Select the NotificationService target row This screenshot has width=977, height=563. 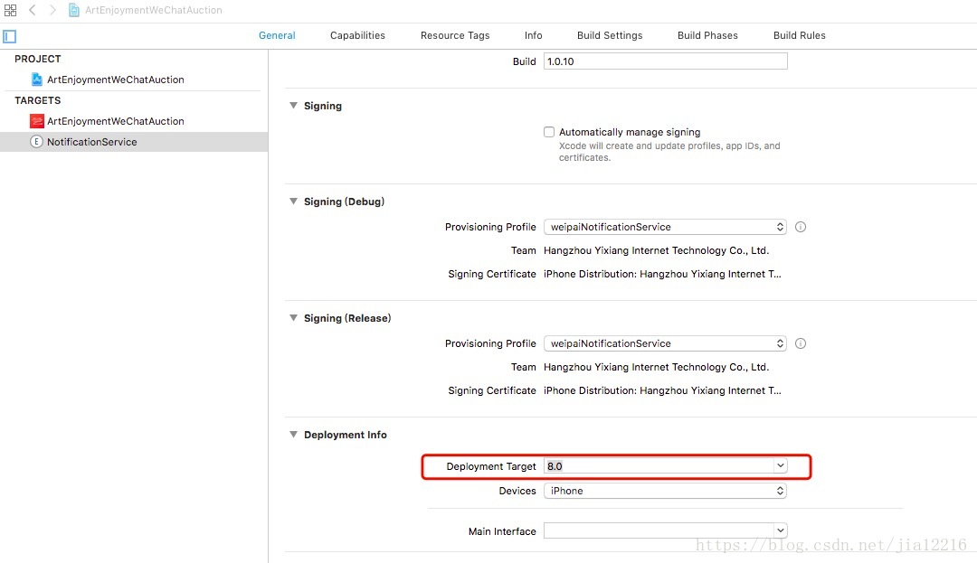pos(134,142)
